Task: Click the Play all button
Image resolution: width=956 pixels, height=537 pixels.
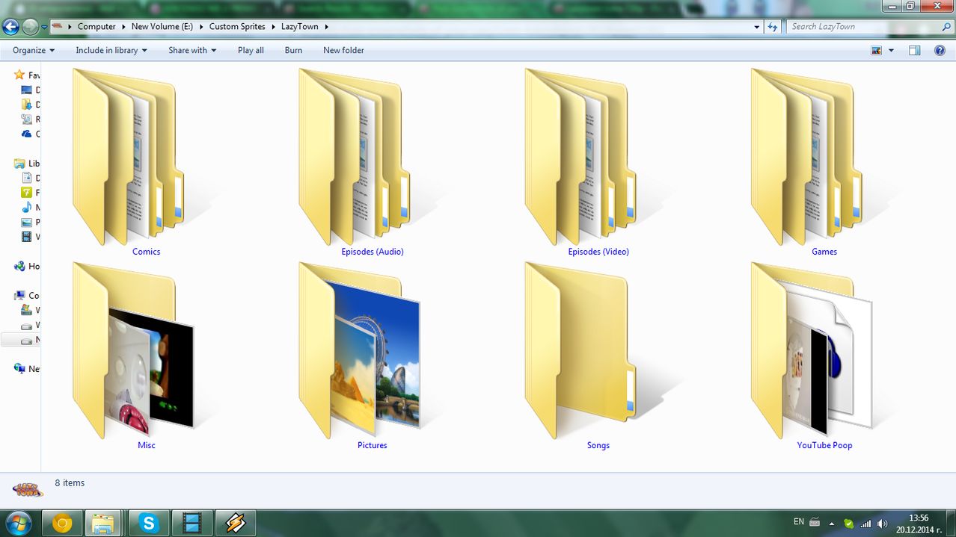Action: (251, 50)
